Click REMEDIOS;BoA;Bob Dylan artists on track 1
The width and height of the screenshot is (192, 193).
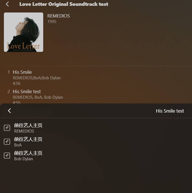point(37,78)
